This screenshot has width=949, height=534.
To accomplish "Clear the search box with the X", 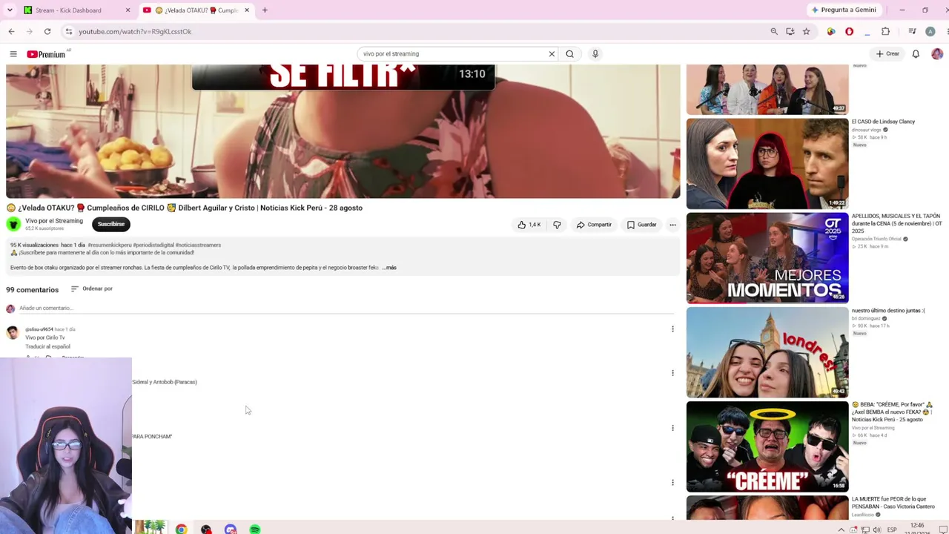I will coord(552,54).
